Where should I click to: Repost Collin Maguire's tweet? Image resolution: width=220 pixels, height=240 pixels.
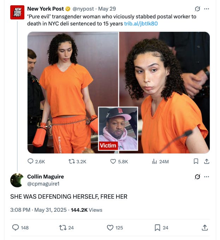(66, 228)
